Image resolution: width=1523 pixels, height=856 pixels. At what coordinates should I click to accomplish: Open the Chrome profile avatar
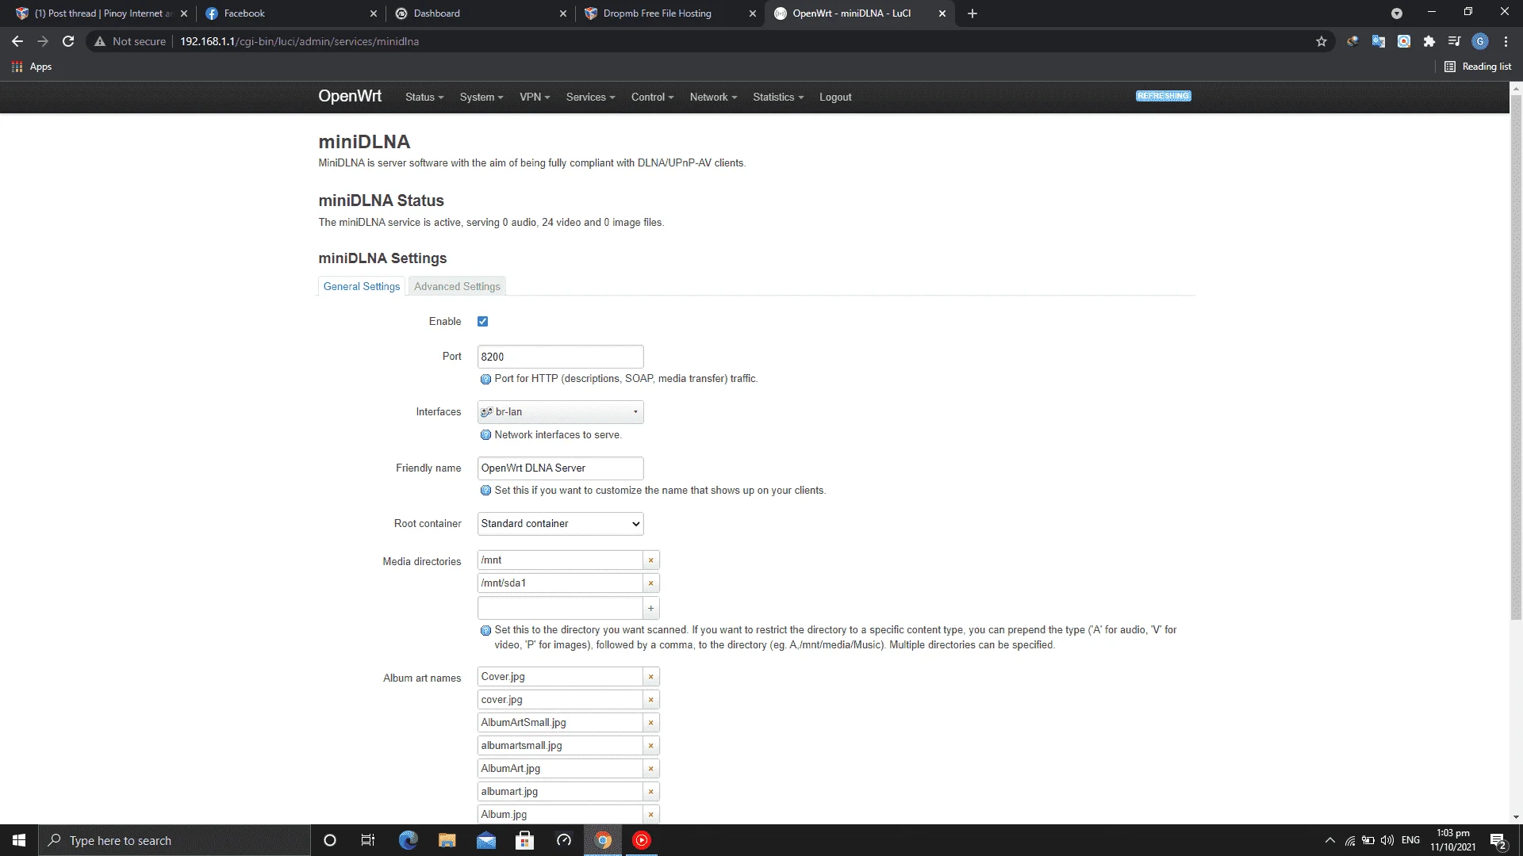point(1479,41)
